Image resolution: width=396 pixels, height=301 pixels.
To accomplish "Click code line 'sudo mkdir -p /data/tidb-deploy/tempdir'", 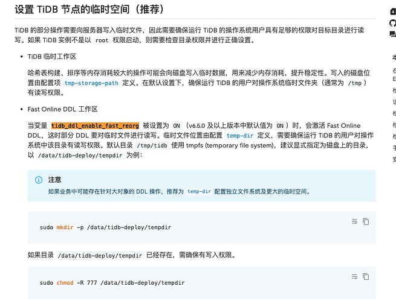I will point(105,227).
